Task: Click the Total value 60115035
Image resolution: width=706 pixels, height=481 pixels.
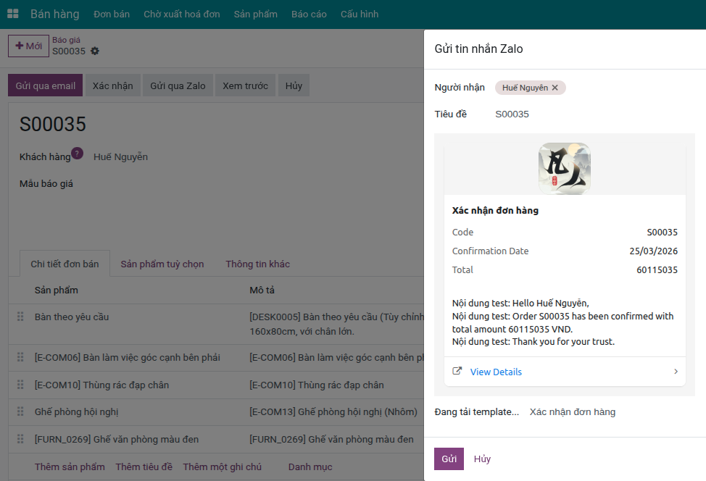Action: pyautogui.click(x=657, y=269)
